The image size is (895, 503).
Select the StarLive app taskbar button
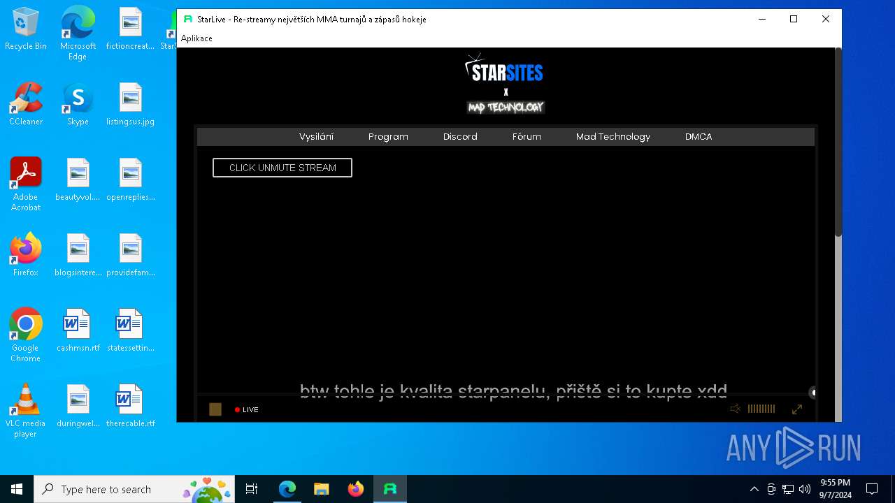point(390,489)
